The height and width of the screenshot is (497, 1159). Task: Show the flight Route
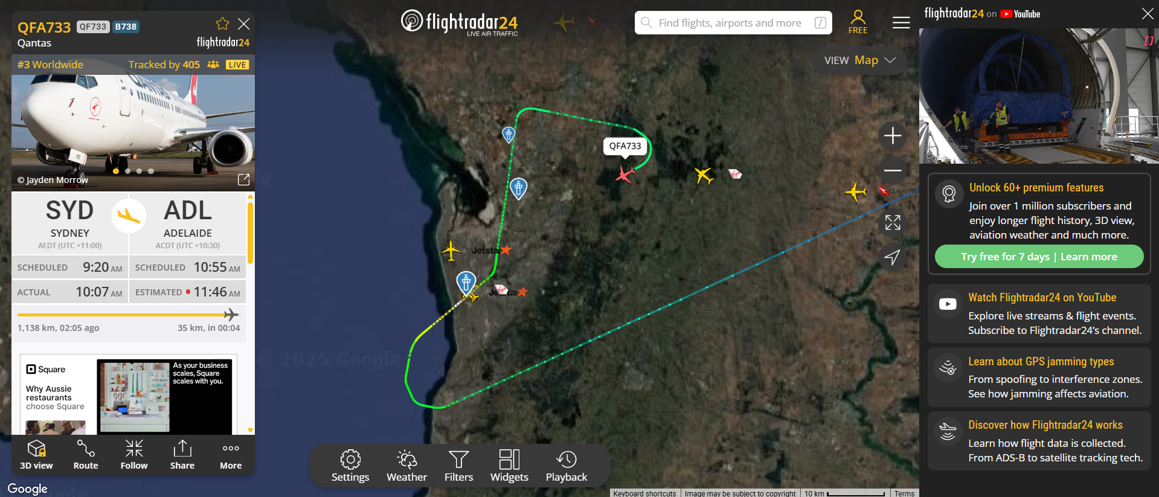(x=86, y=455)
